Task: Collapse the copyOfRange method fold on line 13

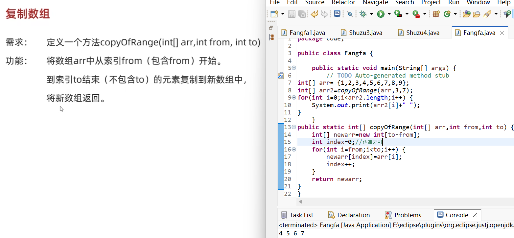Action: coord(294,127)
